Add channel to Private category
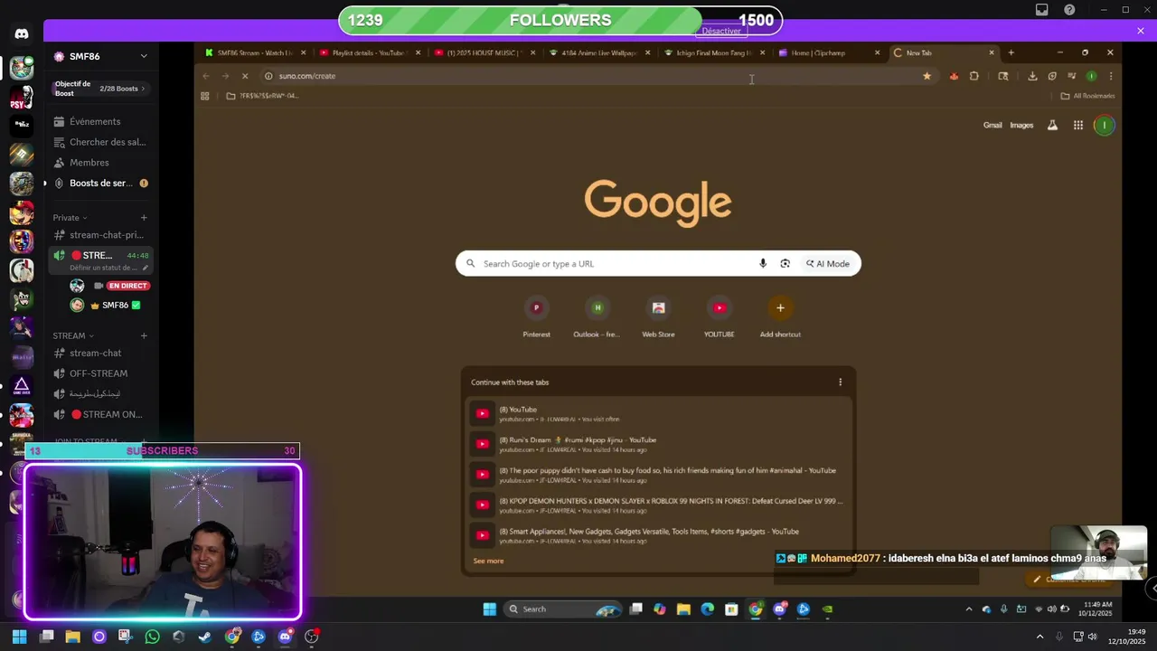The image size is (1157, 651). [144, 218]
